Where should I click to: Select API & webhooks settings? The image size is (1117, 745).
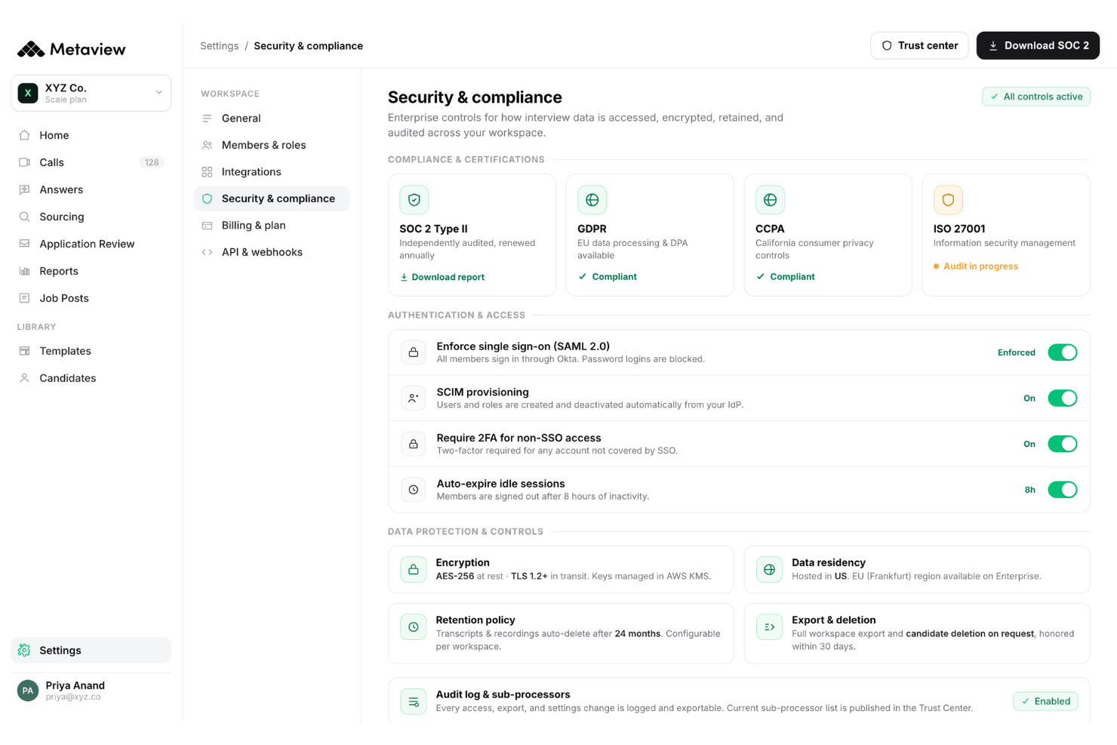[272, 252]
